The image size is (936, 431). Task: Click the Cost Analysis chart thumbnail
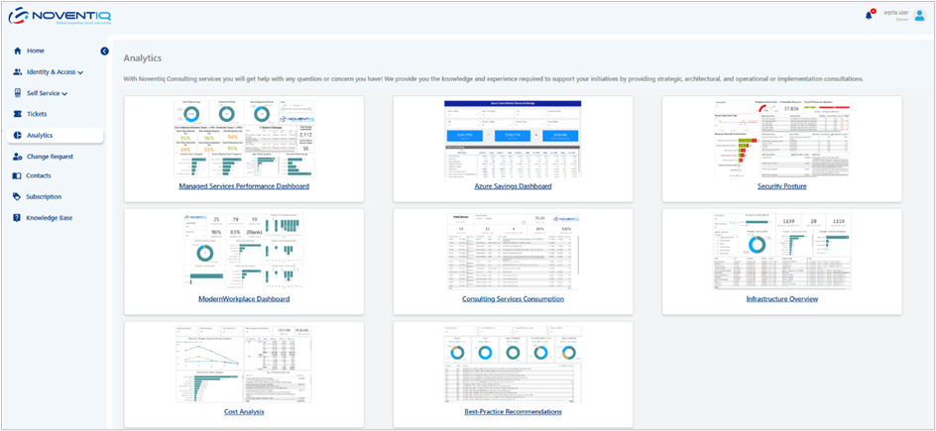(x=244, y=362)
